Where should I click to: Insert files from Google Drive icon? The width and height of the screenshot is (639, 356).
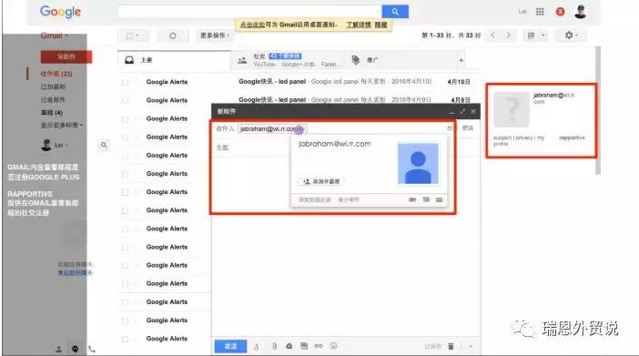pos(289,346)
